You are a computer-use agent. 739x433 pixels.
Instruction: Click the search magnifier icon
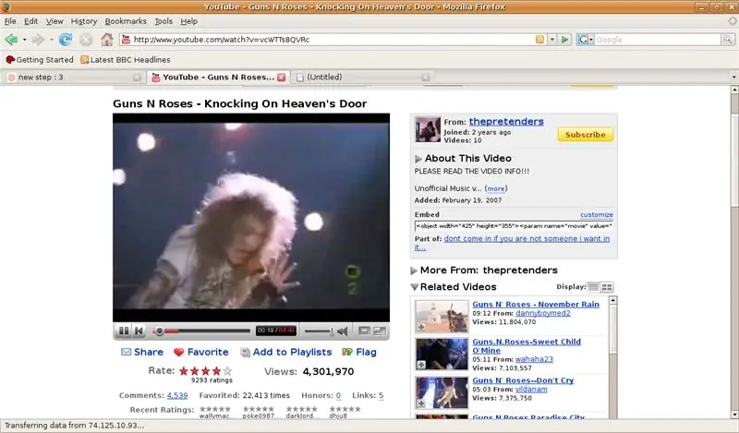click(728, 40)
